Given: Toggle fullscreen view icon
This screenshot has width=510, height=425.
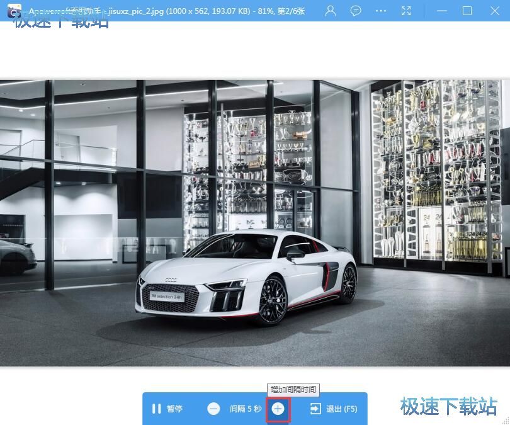Looking at the screenshot, I should click(406, 11).
